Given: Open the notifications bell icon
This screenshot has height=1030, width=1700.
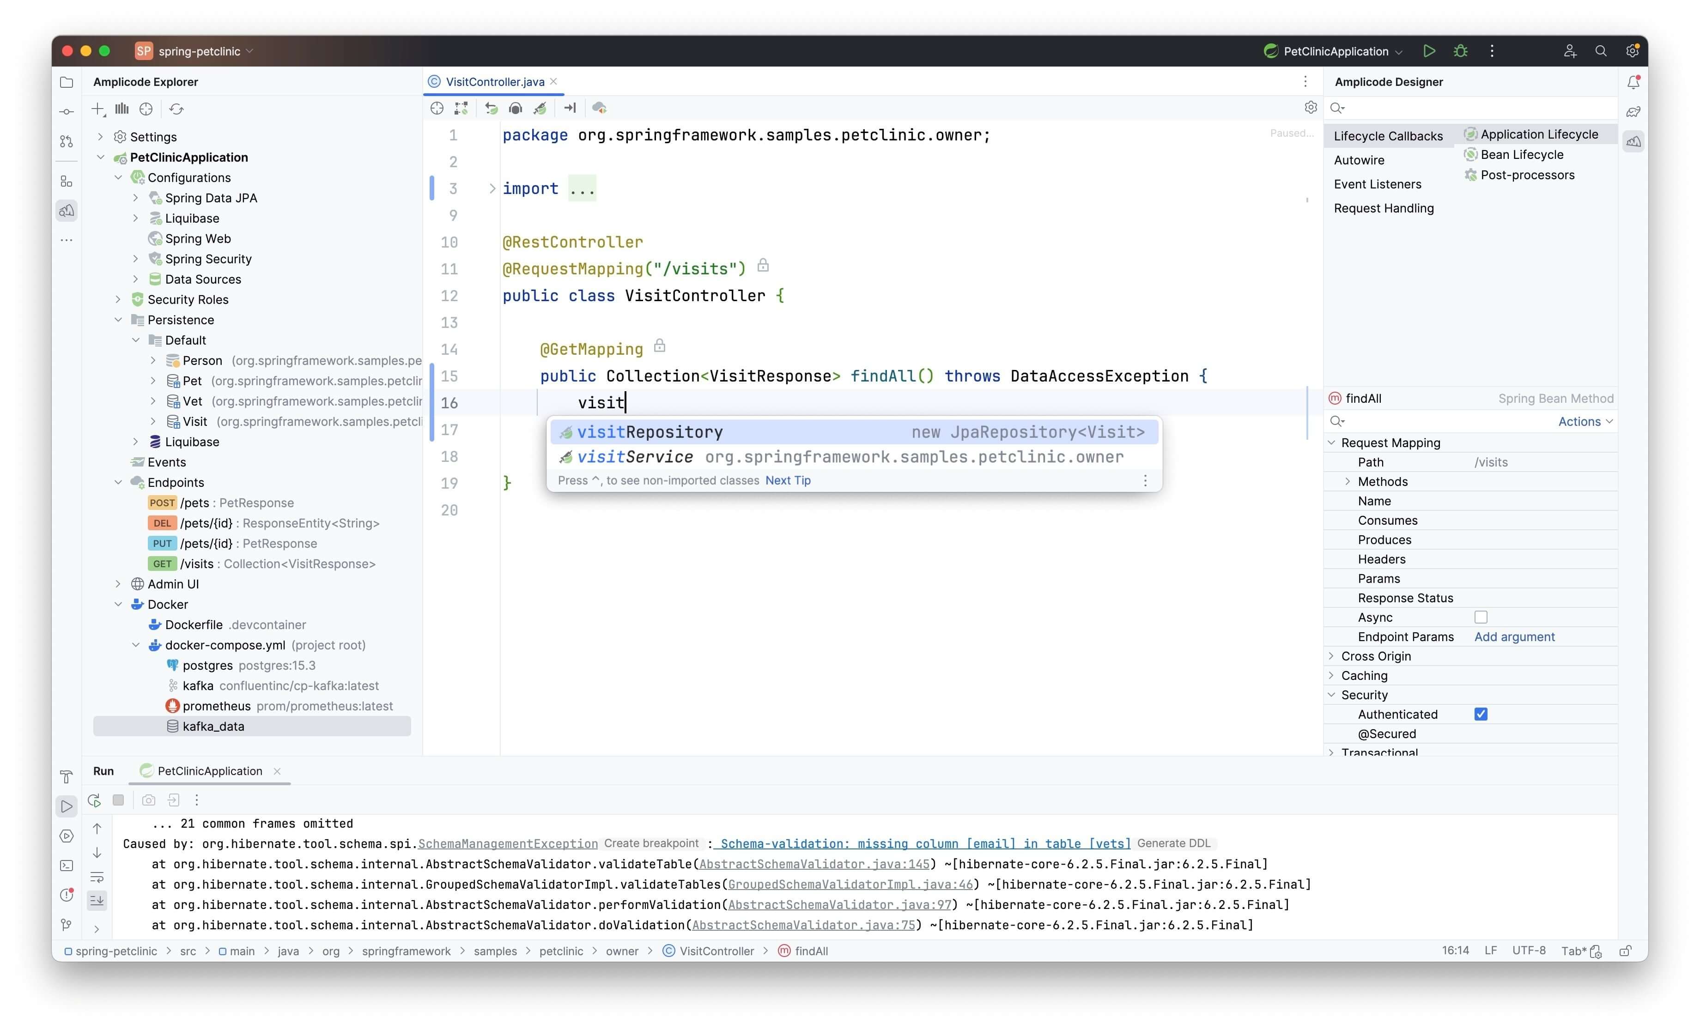Looking at the screenshot, I should 1633,82.
